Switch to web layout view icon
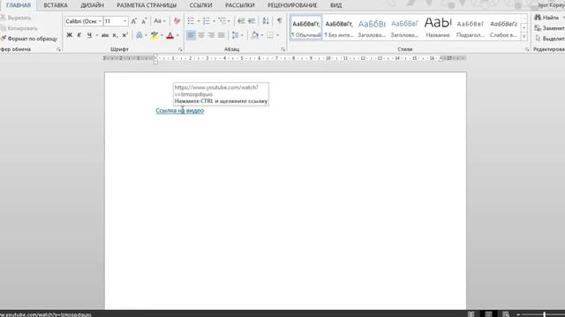This screenshot has width=565, height=317. tap(506, 314)
